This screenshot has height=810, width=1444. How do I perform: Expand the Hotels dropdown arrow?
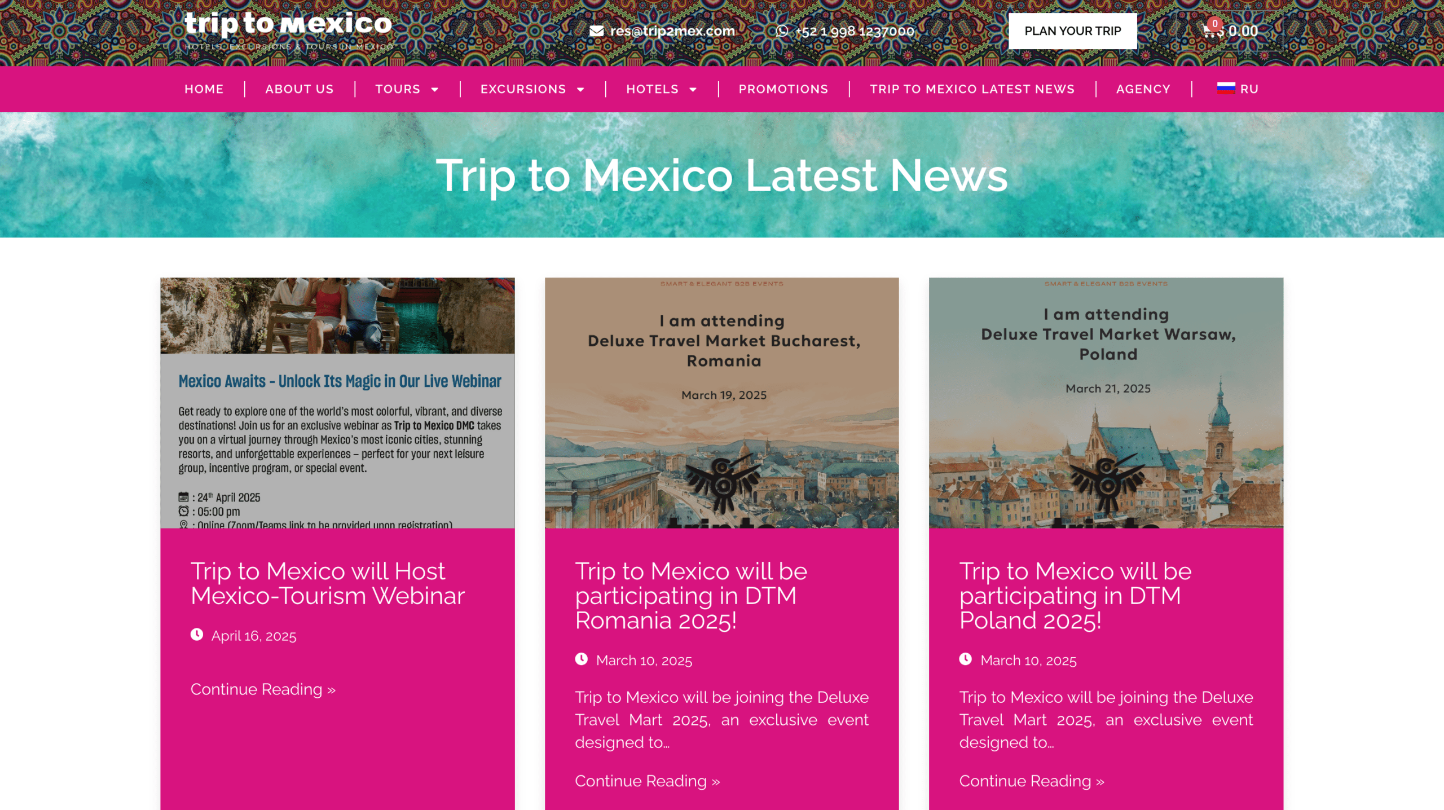coord(693,90)
